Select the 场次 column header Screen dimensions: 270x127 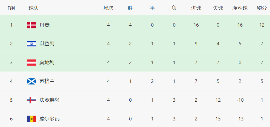pyautogui.click(x=108, y=8)
